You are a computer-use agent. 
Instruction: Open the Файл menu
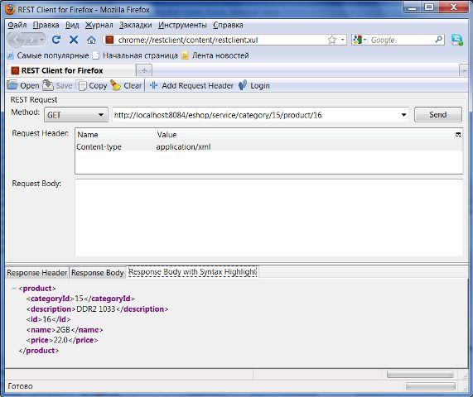tap(17, 25)
